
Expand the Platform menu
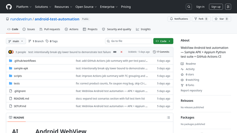pyautogui.click(x=24, y=7)
